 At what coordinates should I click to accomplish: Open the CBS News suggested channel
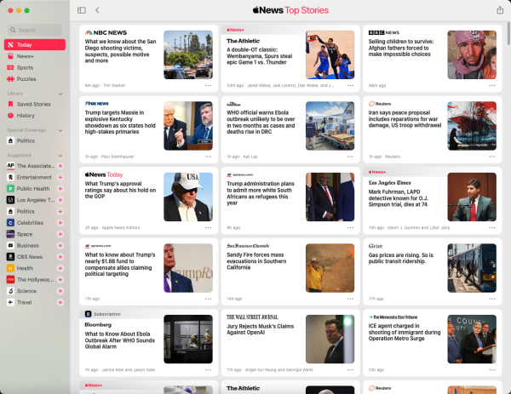[31, 257]
